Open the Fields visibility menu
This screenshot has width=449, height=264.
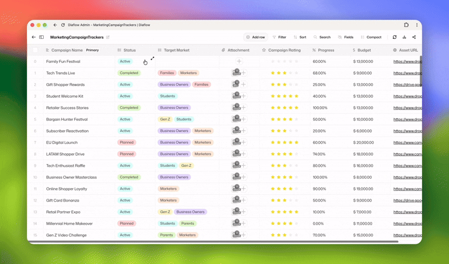point(346,37)
